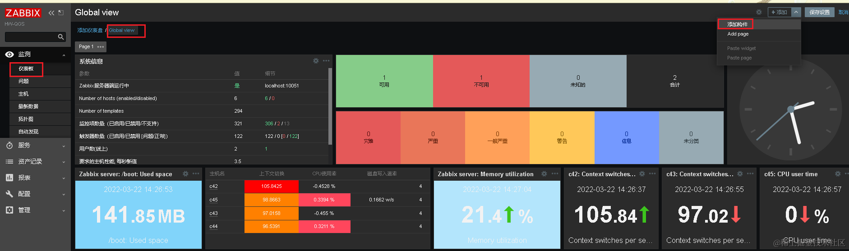Open three-dots menu of c42: Context switches widget

652,173
